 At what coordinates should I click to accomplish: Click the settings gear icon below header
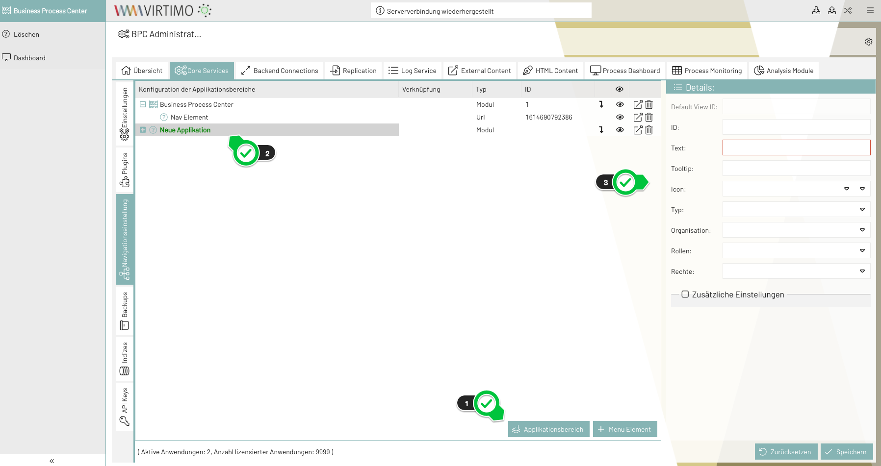[x=869, y=42]
